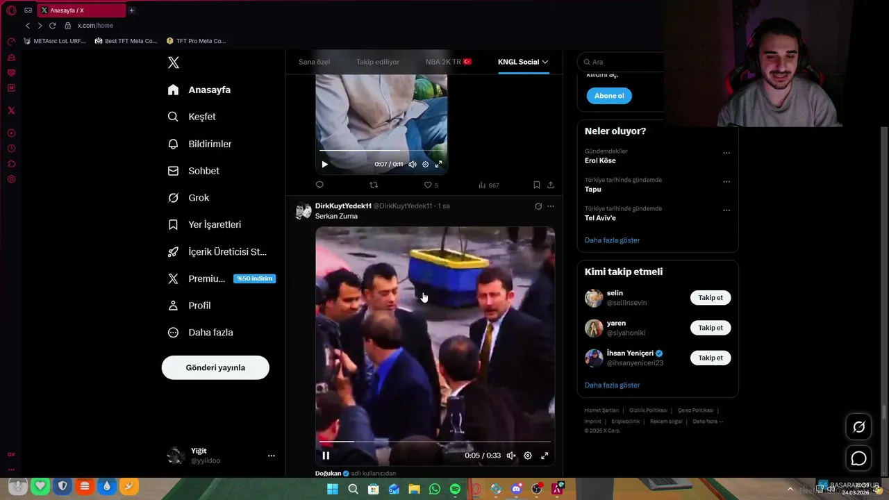Reload page in browser toolbar
This screenshot has width=889, height=500.
point(52,26)
